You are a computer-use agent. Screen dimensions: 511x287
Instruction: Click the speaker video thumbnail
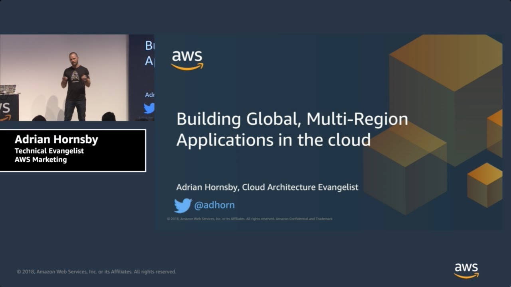point(77,78)
